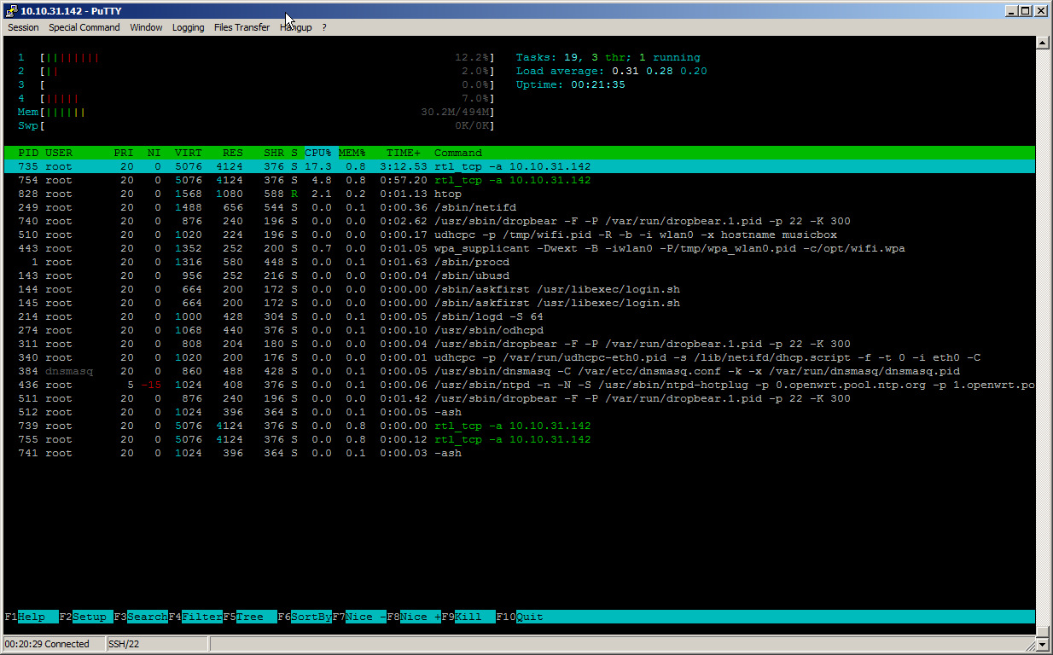This screenshot has height=655, width=1053.
Task: Click the F7 Nice - button
Action: pos(359,617)
